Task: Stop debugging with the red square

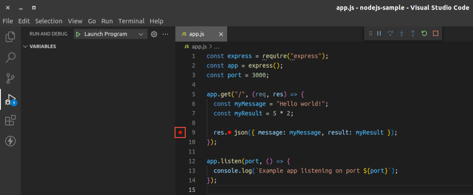Action: coord(435,33)
